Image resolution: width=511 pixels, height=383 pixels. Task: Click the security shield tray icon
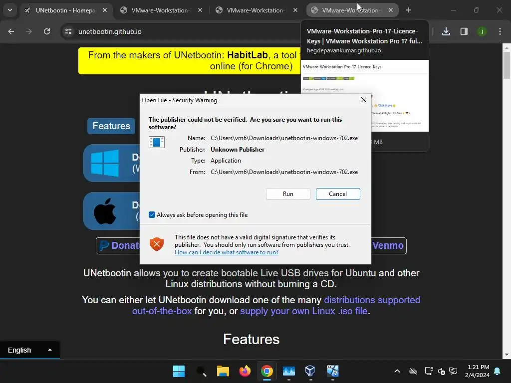pos(453,371)
